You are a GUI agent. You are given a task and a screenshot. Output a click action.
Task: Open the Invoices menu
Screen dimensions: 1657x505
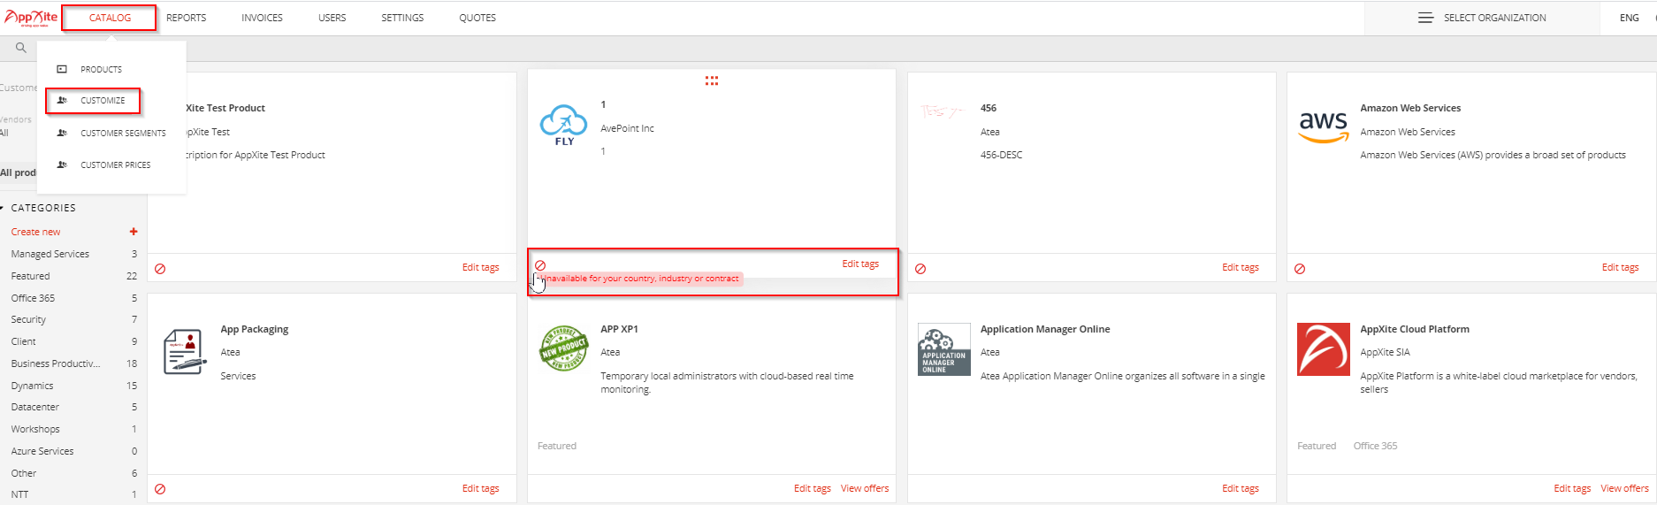(263, 18)
